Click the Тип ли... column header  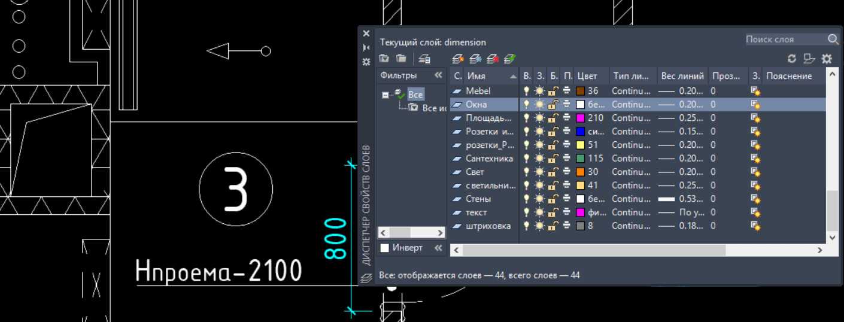click(x=633, y=76)
